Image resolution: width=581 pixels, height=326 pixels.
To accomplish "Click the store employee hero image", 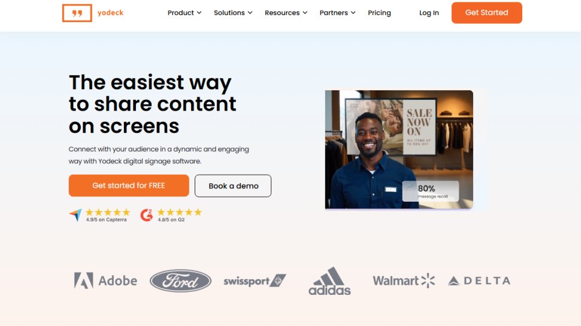I will pyautogui.click(x=399, y=150).
